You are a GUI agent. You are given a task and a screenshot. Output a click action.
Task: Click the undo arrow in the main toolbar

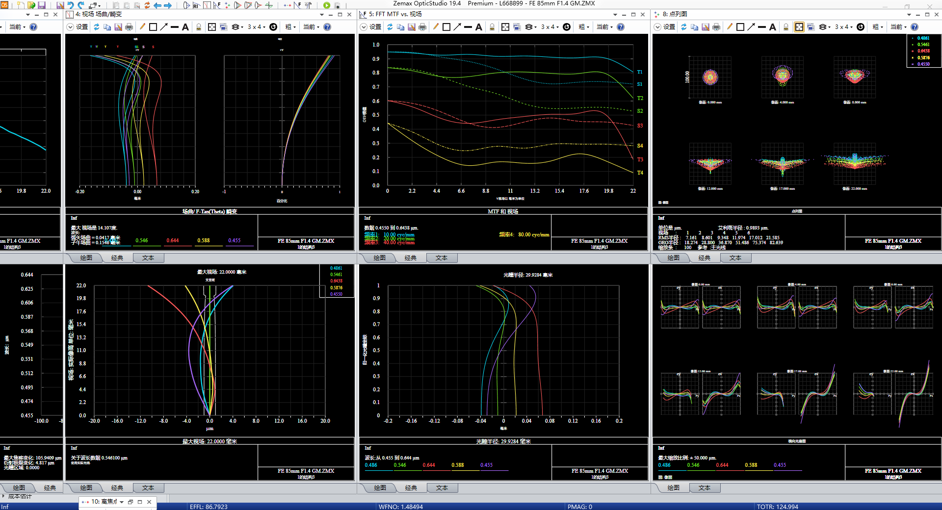coord(70,5)
